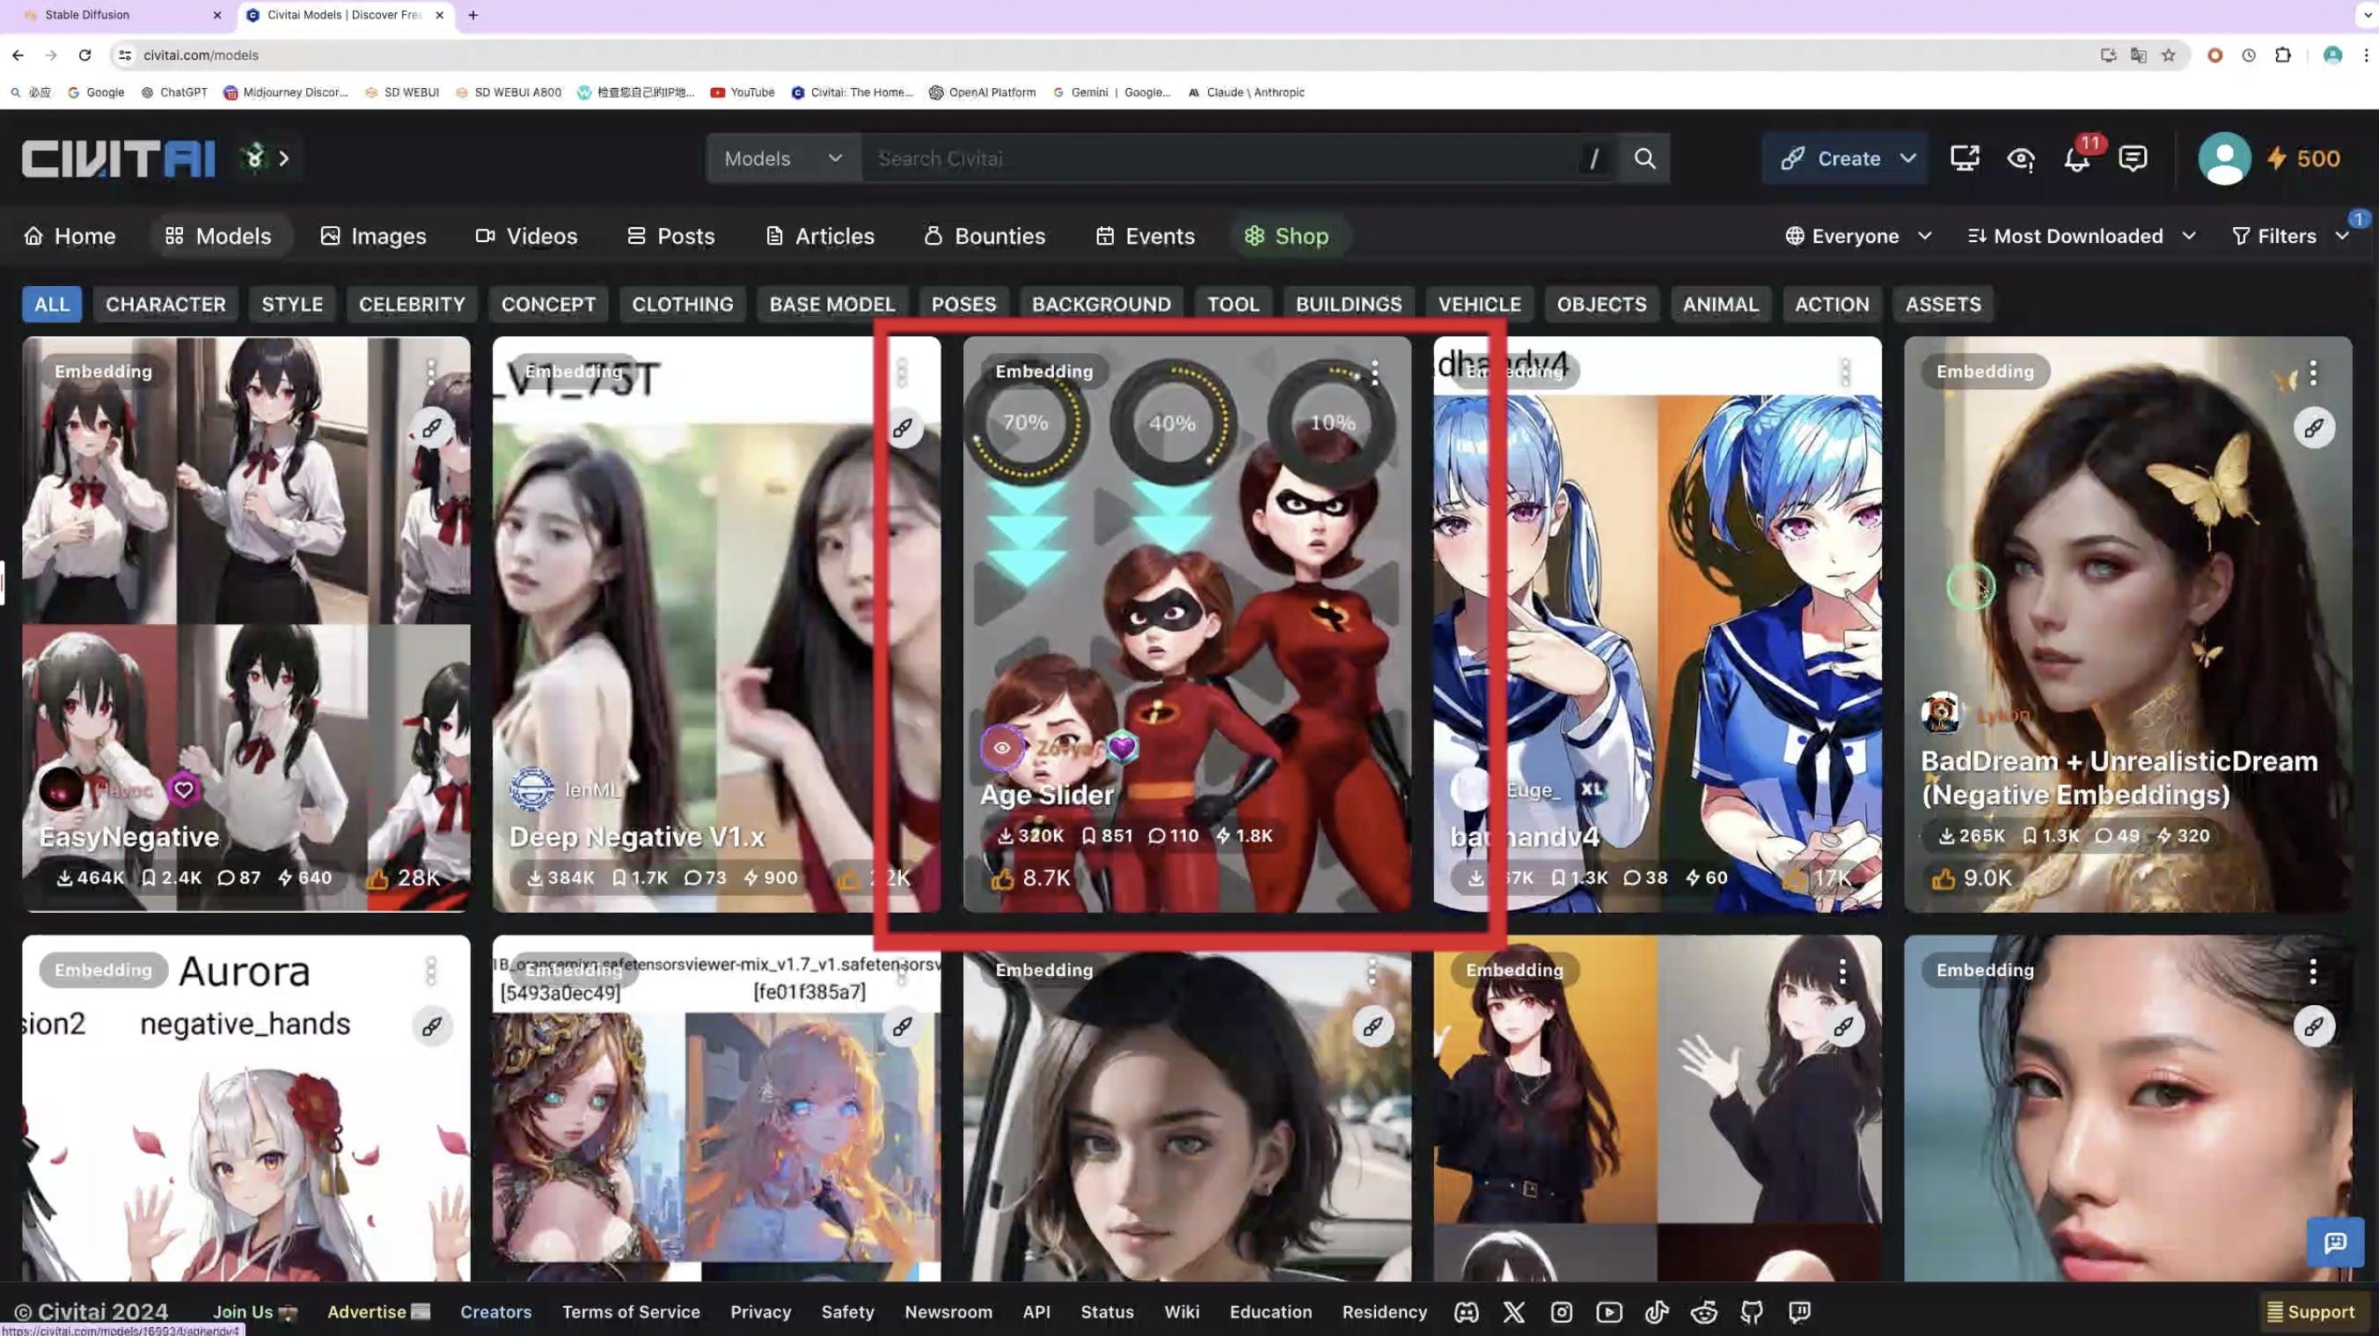This screenshot has height=1336, width=2379.
Task: Open the TikTok icon in footer
Action: coord(1657,1313)
